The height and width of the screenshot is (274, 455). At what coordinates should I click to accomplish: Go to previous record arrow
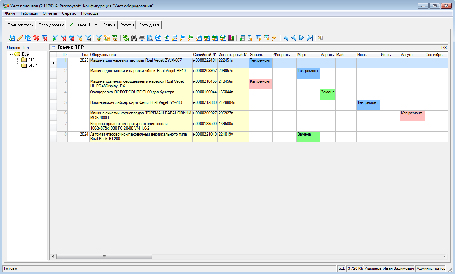point(293,38)
